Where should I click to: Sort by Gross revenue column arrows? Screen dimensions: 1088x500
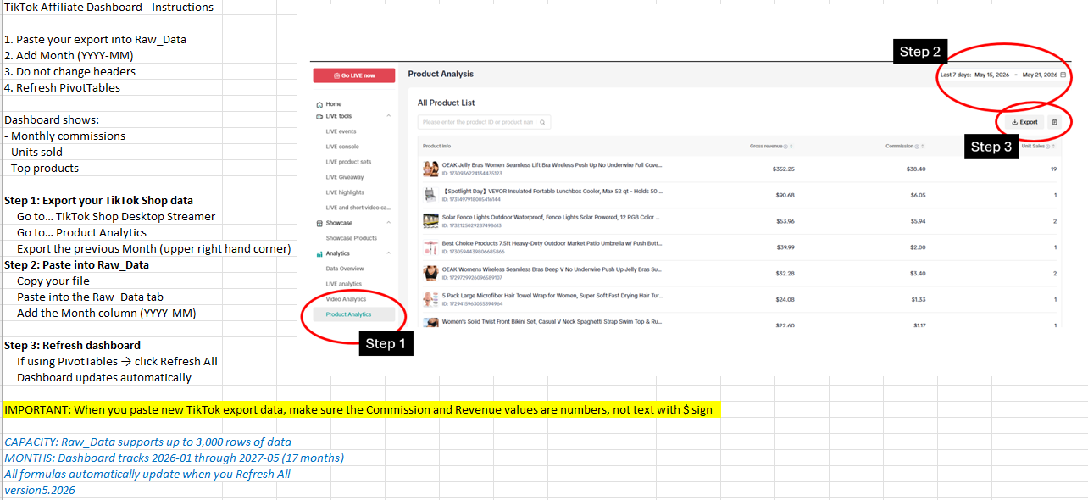791,146
